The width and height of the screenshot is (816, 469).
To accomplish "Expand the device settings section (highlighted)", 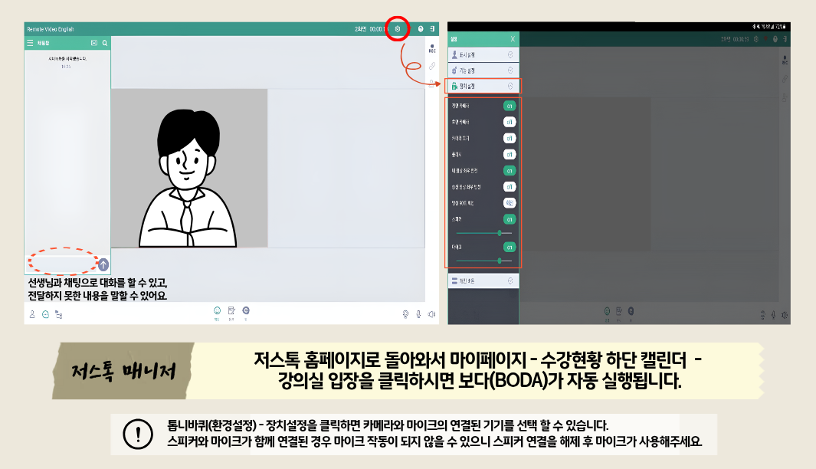I will click(x=483, y=86).
